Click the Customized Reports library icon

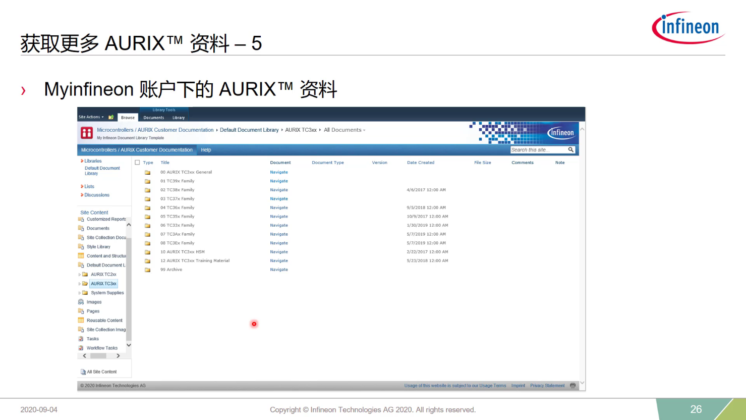click(81, 219)
